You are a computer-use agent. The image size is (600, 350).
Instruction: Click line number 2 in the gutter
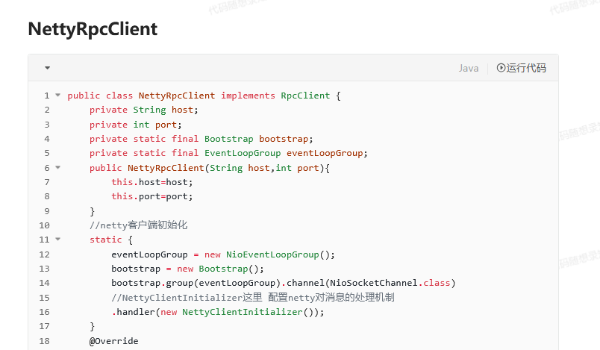46,110
